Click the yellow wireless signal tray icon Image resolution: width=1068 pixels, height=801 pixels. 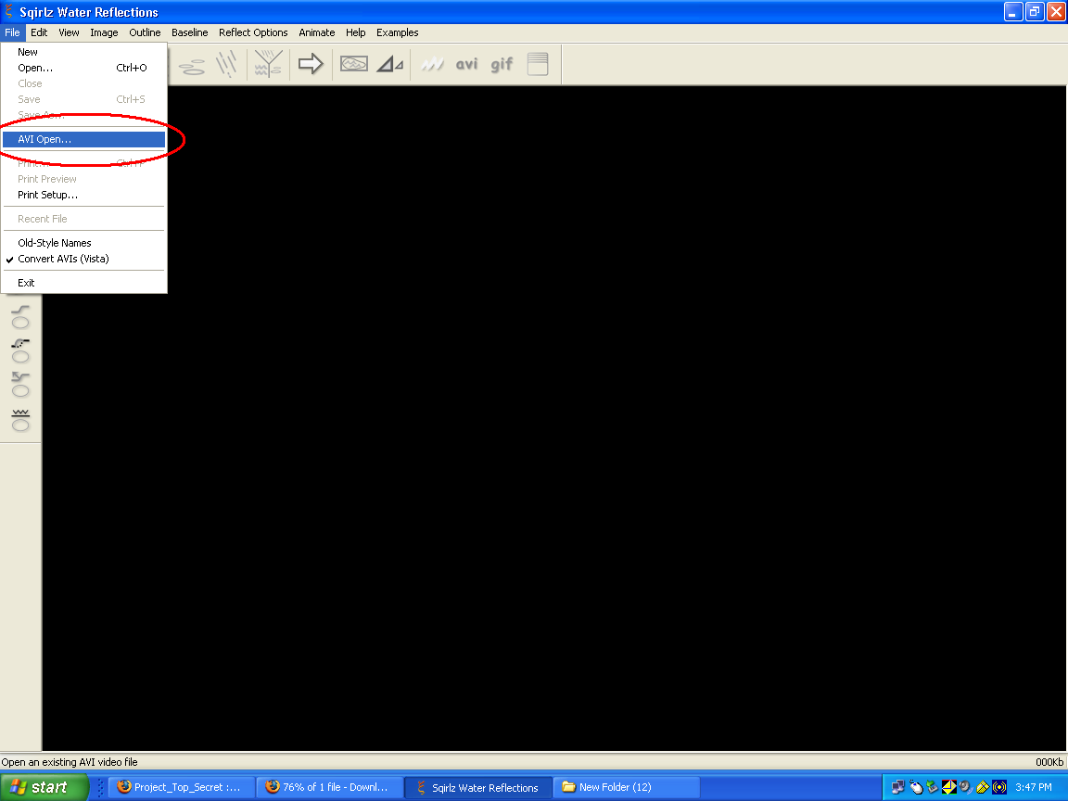pos(999,787)
